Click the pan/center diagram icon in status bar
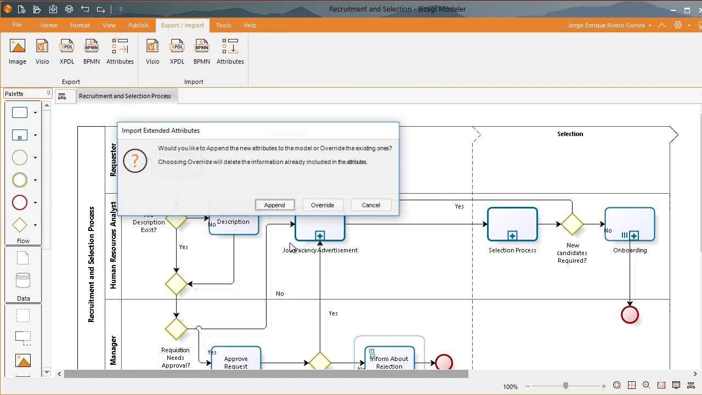 tap(632, 386)
